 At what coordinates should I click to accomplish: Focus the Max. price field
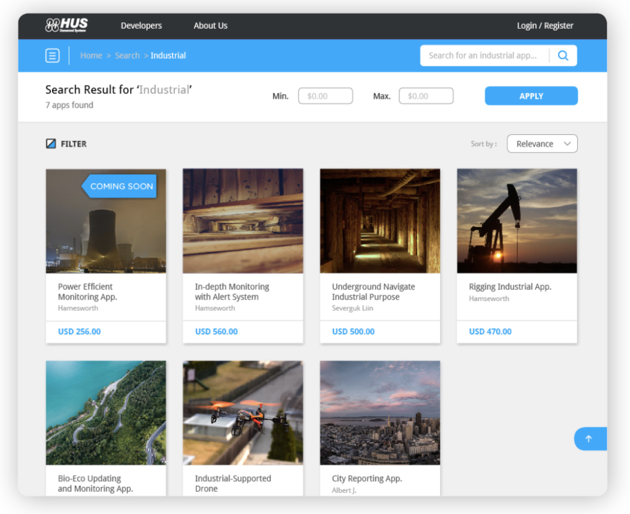pos(426,96)
